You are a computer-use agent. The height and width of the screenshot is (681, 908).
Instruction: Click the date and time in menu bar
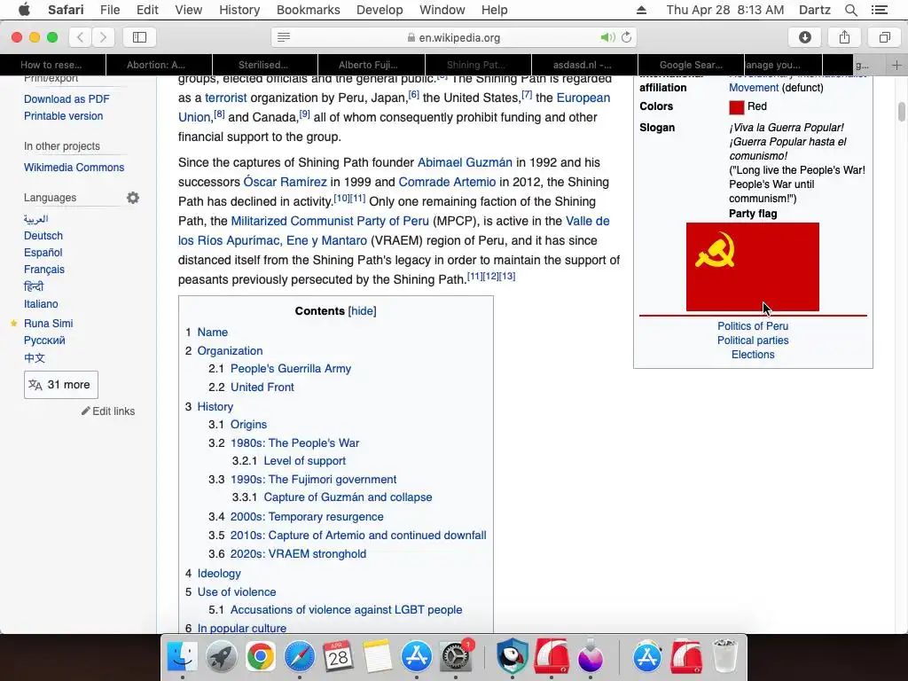tap(725, 10)
